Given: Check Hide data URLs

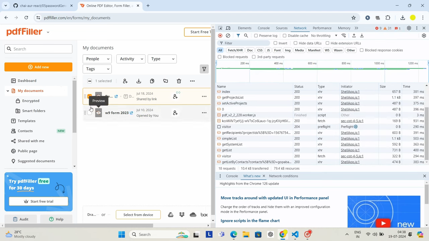Looking at the screenshot, I should 296,43.
